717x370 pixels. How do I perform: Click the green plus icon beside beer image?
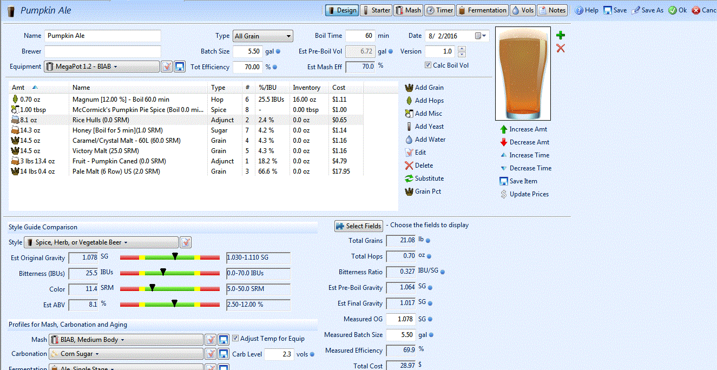point(561,35)
